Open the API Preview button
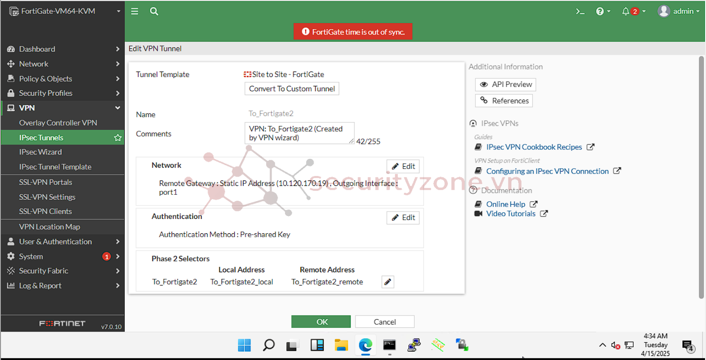The image size is (706, 360). (x=505, y=84)
